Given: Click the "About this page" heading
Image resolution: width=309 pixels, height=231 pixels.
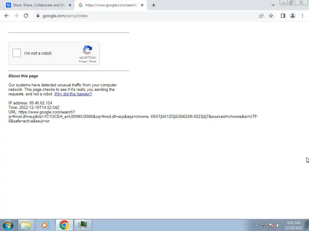Looking at the screenshot, I should point(23,76).
